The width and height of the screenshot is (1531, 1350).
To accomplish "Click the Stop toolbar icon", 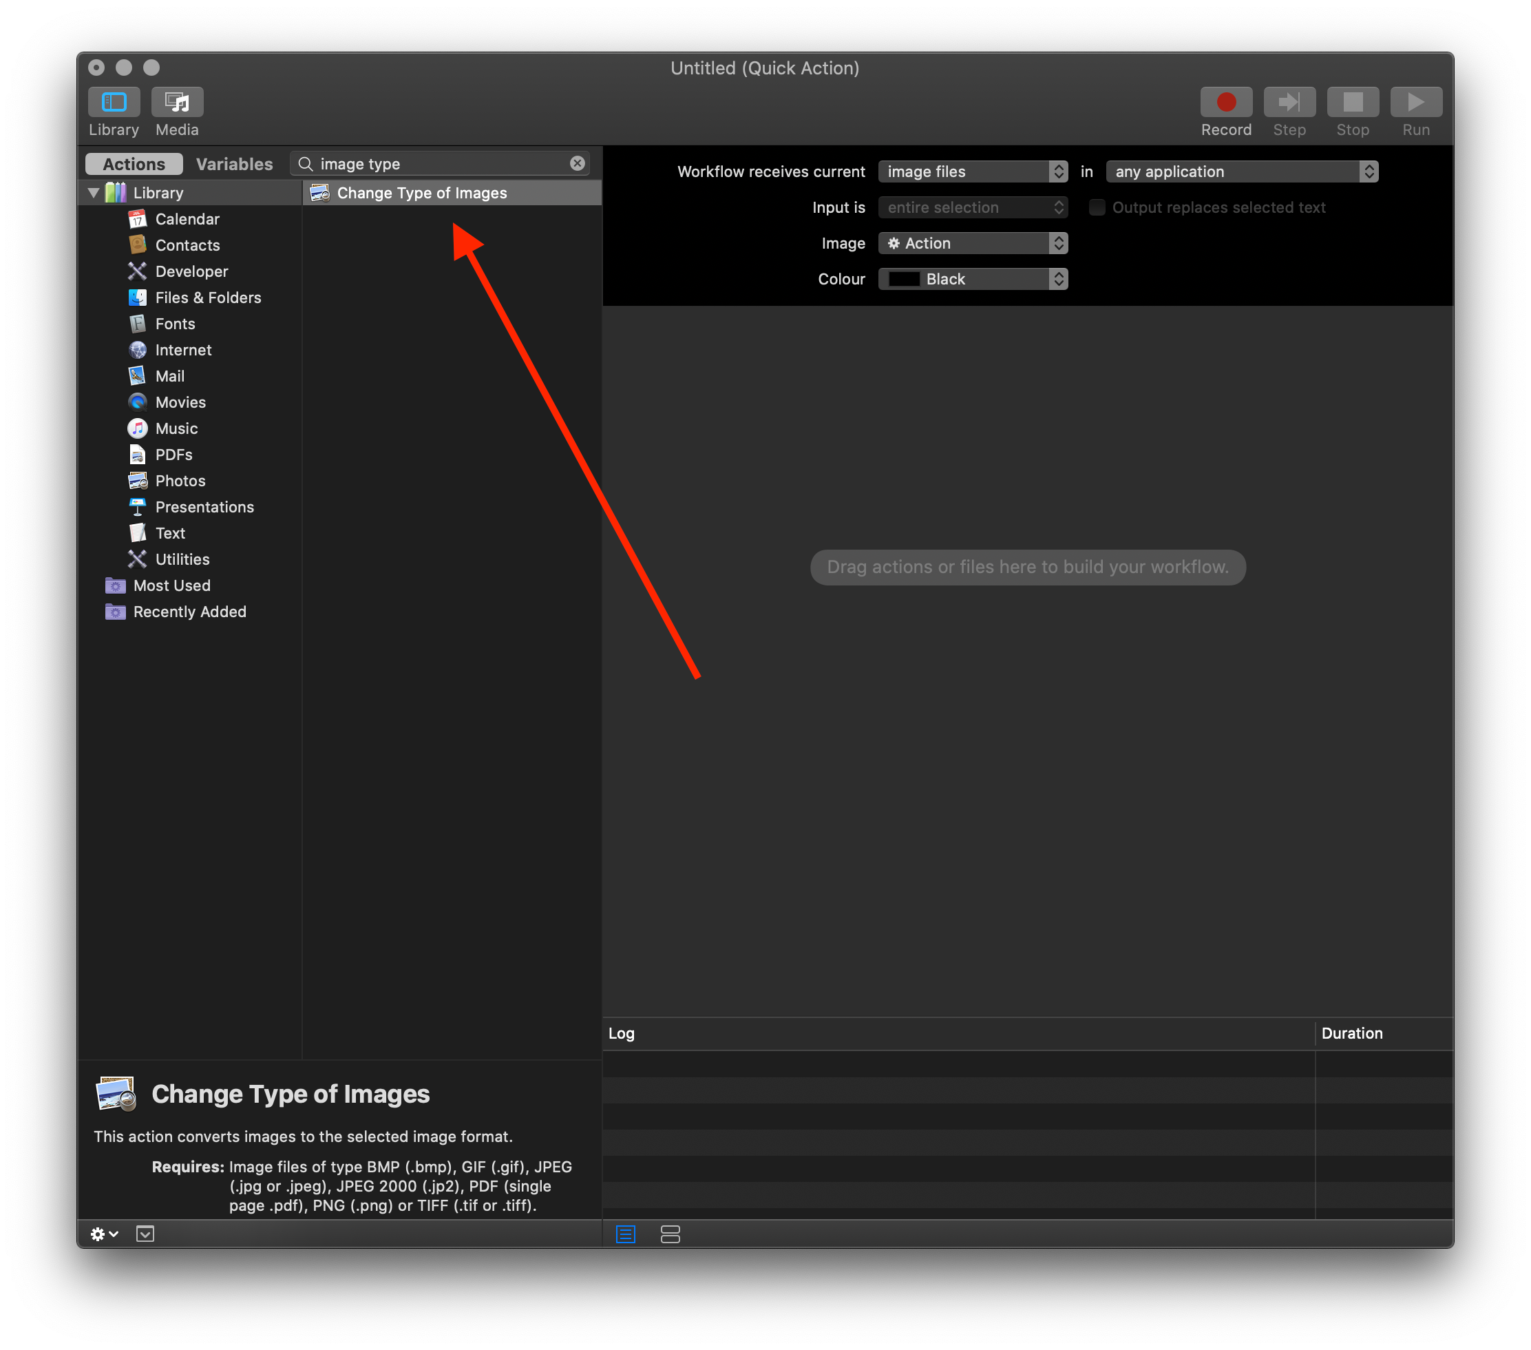I will tap(1352, 102).
